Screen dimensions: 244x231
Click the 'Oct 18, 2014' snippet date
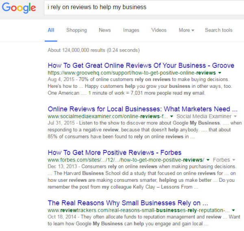coord(62,217)
